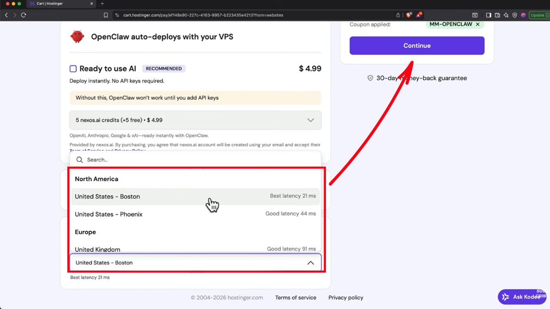The width and height of the screenshot is (550, 309).
Task: Bookmark this page via the bookmark icon
Action: [106, 15]
